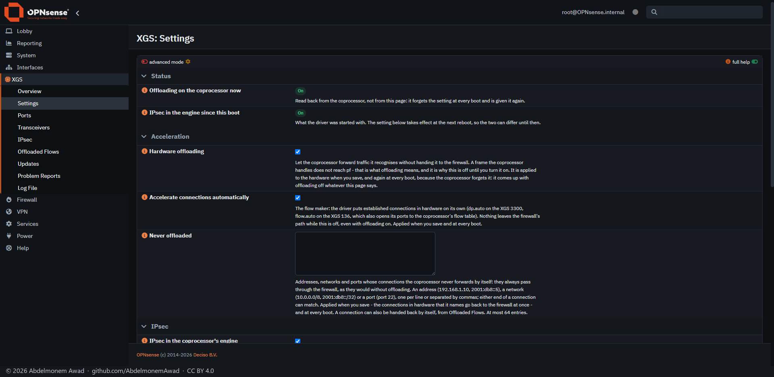Click the OPNsense logo icon

coord(14,12)
